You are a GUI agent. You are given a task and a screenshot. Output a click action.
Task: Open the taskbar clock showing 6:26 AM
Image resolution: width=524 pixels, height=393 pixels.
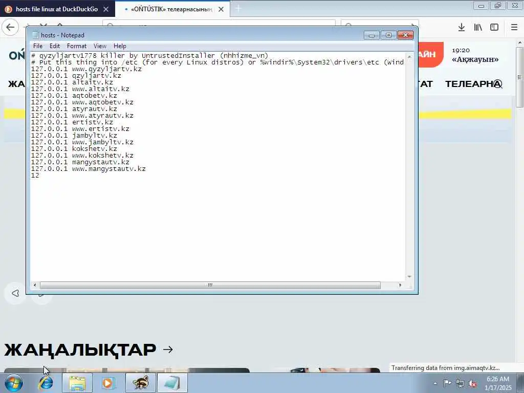pos(498,383)
